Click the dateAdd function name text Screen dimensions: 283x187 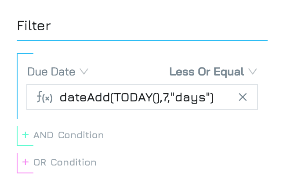click(85, 97)
